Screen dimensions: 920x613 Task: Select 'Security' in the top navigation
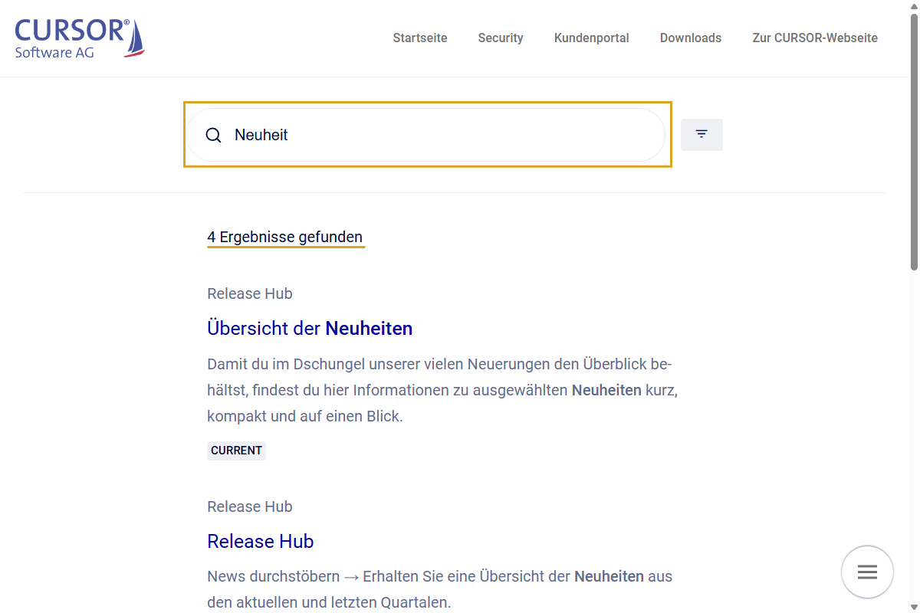pyautogui.click(x=501, y=38)
